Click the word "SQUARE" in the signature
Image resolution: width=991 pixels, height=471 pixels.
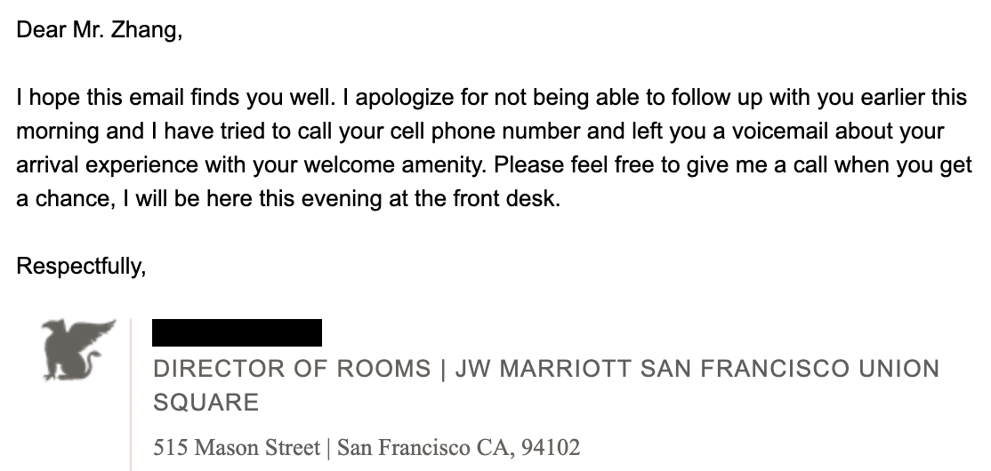click(x=205, y=402)
